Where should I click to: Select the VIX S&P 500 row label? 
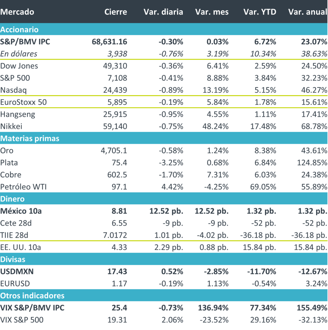(22, 320)
